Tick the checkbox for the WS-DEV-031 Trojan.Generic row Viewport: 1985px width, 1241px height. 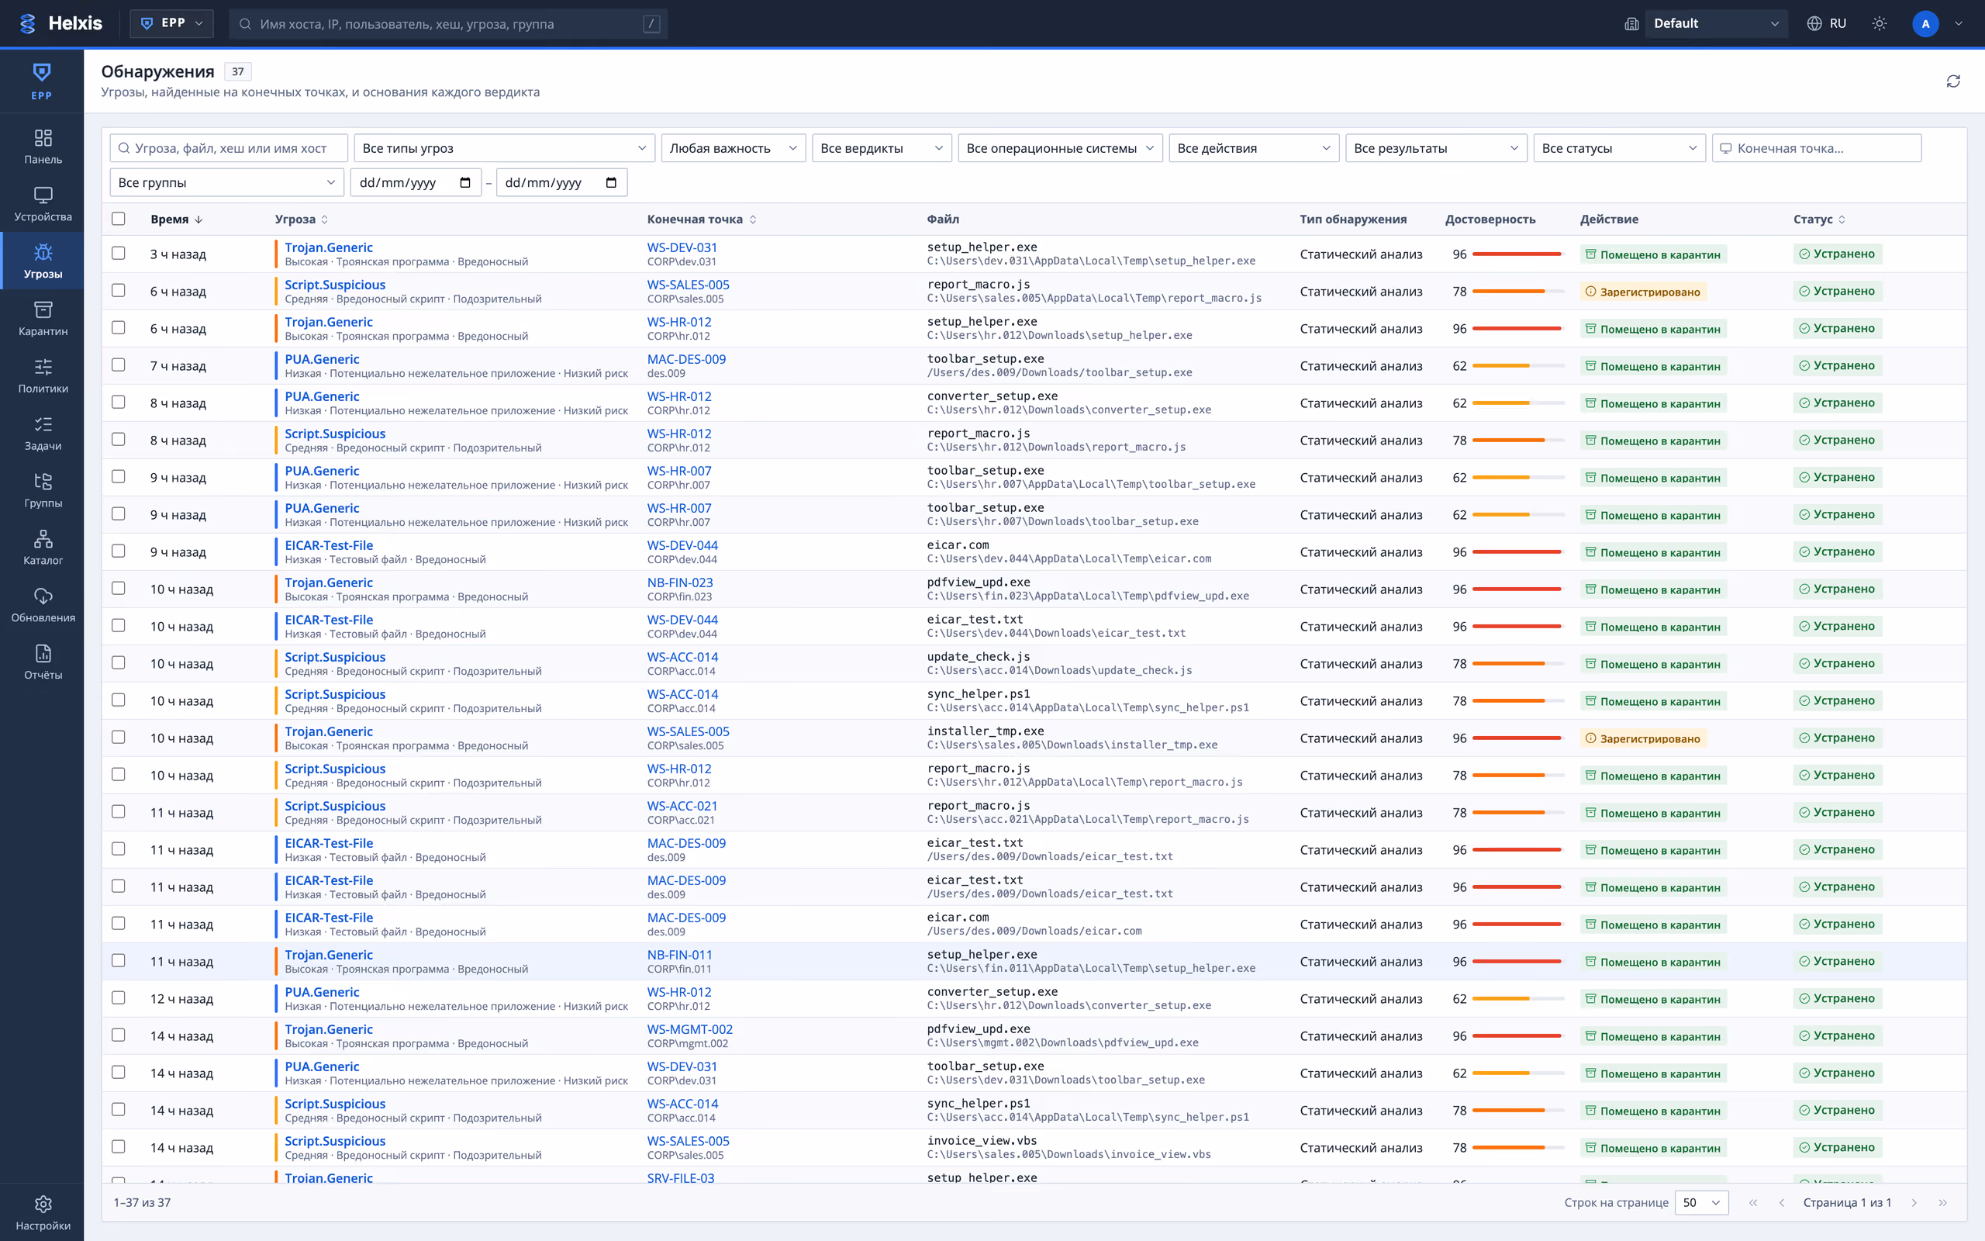click(119, 254)
